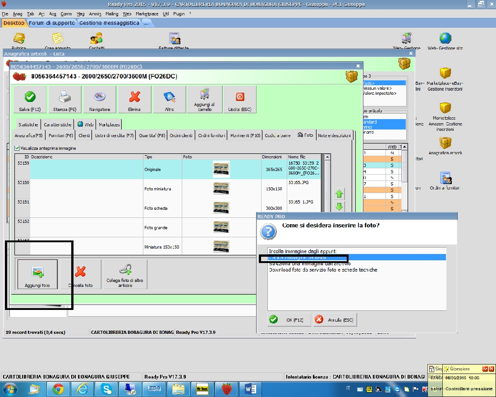496x397 pixels.
Task: Open Fatture differite desktop shortcut
Action: tap(174, 41)
